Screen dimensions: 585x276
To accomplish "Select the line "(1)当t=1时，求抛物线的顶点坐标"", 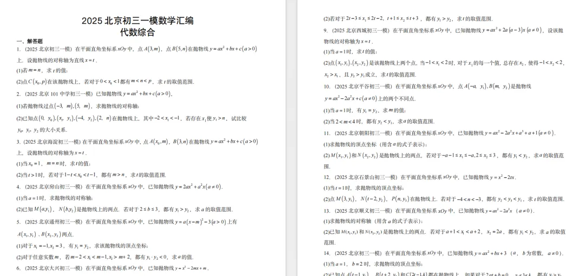I will (363, 188).
